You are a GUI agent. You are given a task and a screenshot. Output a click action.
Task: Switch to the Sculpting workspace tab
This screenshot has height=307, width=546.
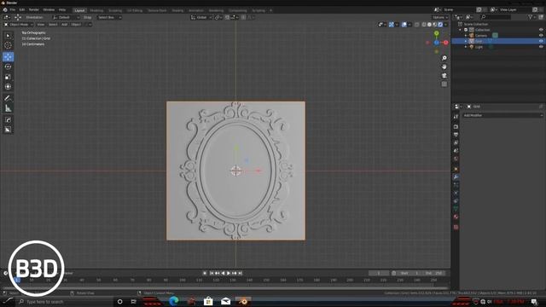pos(115,11)
